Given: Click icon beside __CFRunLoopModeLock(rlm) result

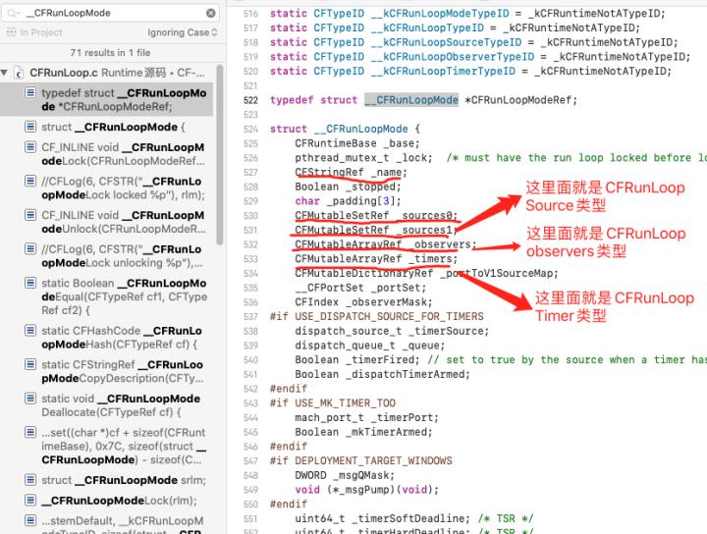Looking at the screenshot, I should coord(30,501).
